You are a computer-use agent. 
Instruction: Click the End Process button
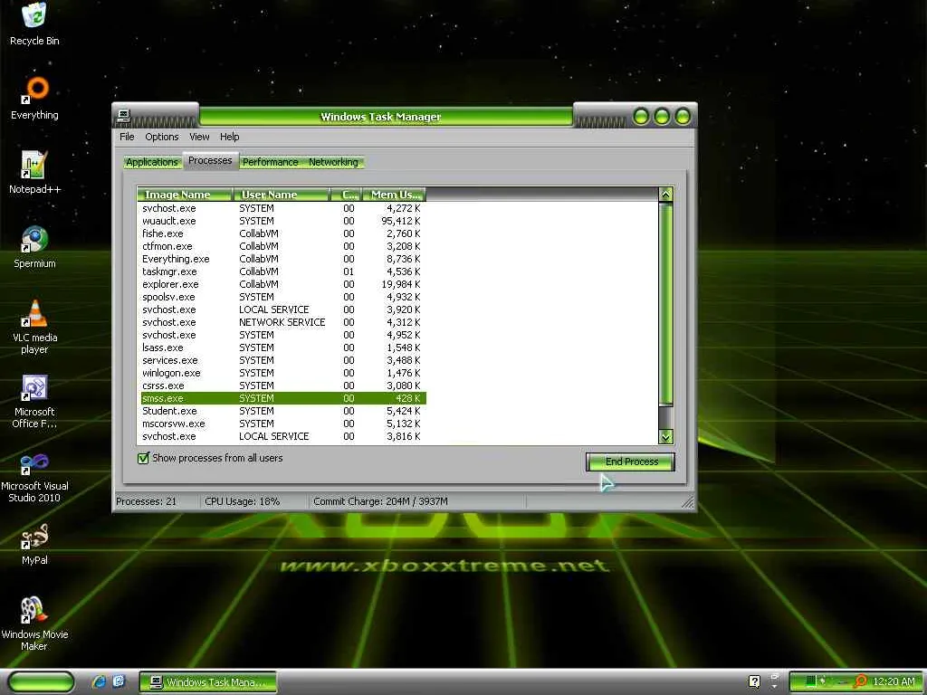630,462
